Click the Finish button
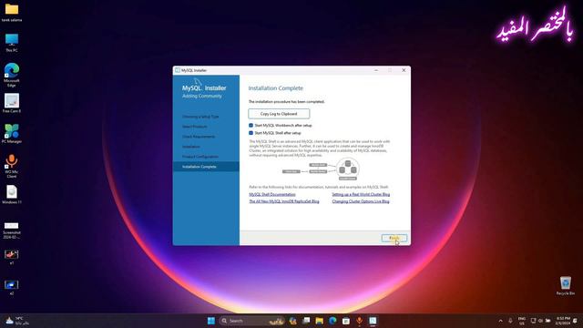583x328 pixels. point(394,238)
